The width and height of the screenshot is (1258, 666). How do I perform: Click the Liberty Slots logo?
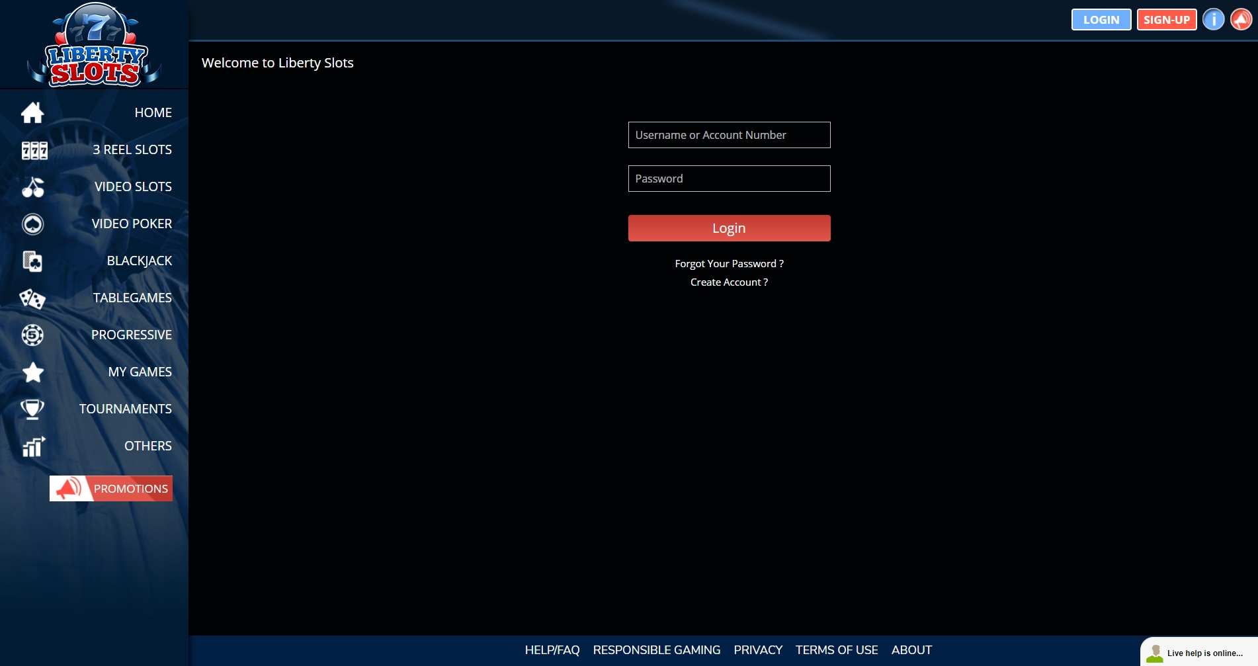[94, 44]
